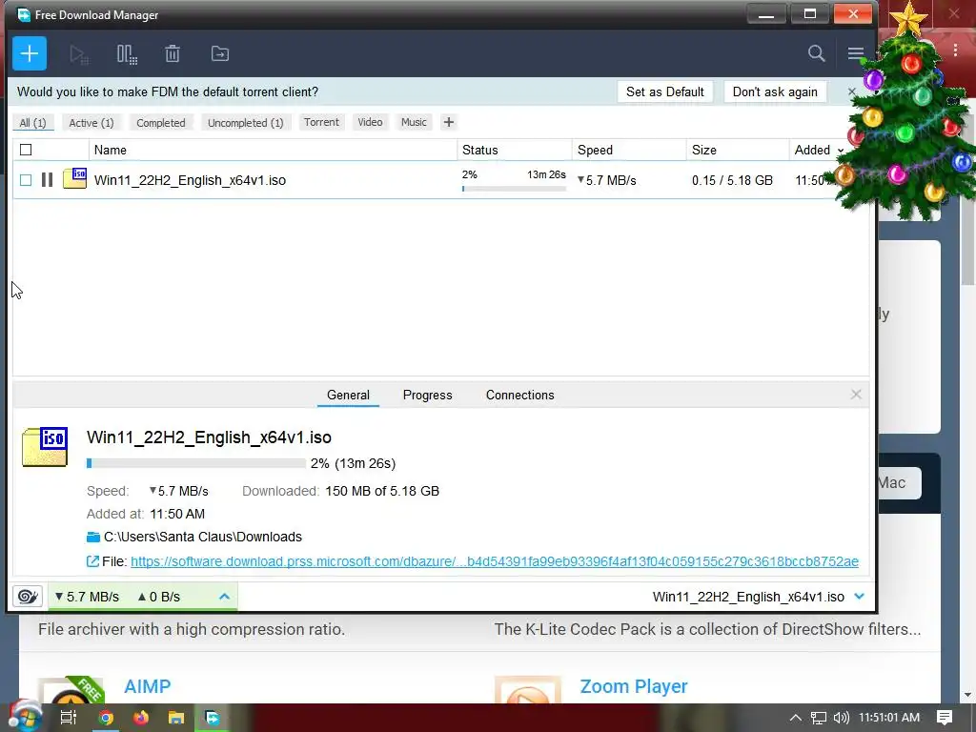Open the search magnifier icon
976x732 pixels.
coord(816,53)
